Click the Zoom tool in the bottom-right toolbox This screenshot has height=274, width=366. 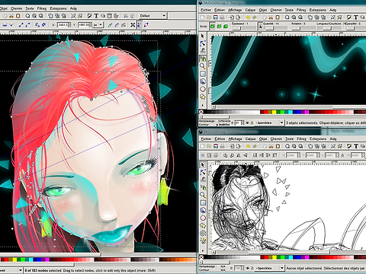(203, 195)
